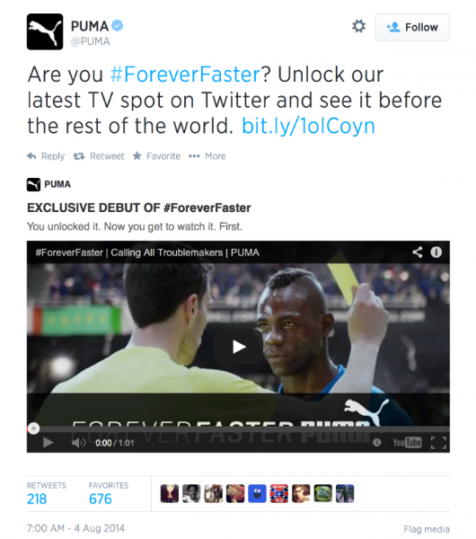Follow the PUMA account
The height and width of the screenshot is (539, 476).
(412, 28)
